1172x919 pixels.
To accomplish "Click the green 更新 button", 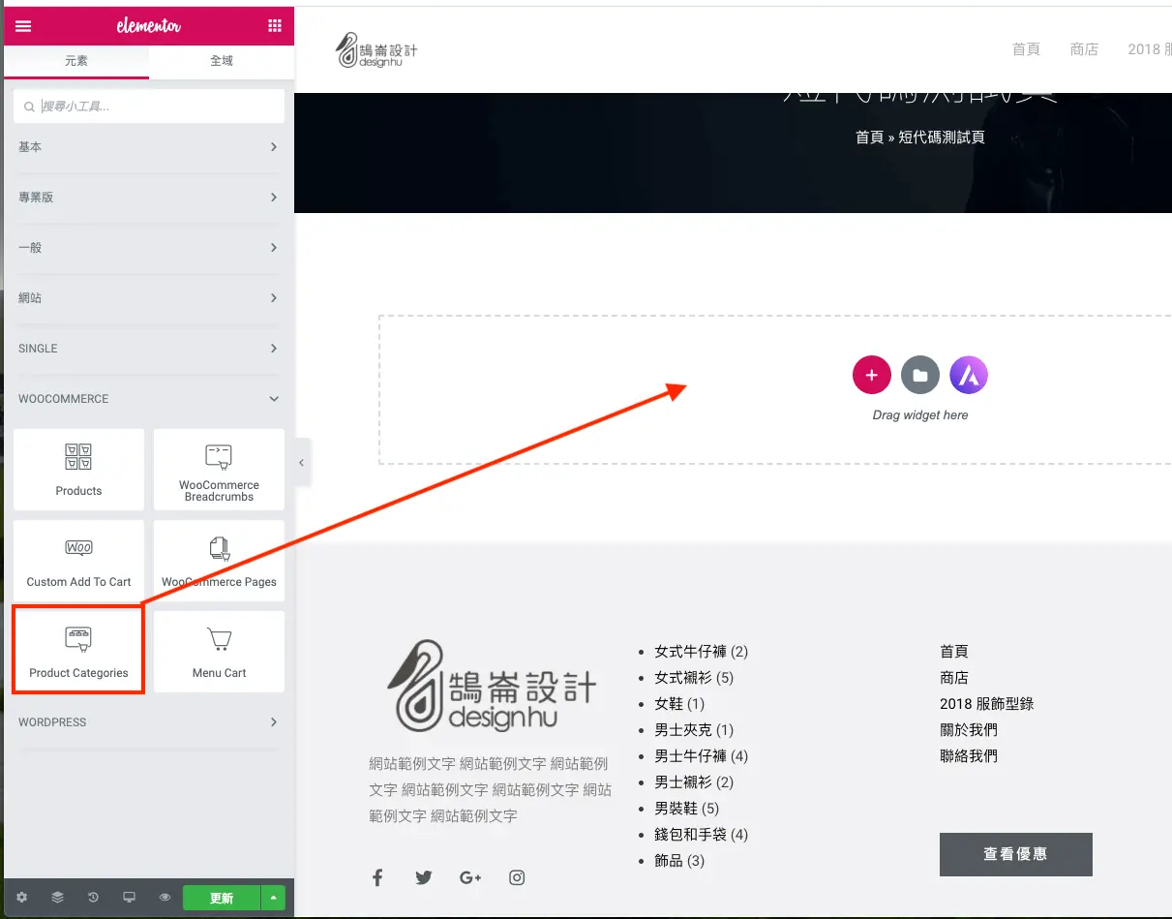I will [222, 898].
